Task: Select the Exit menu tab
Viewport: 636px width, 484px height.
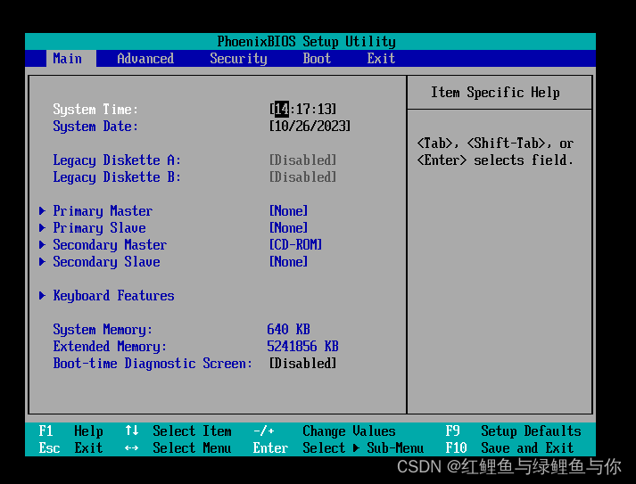Action: (381, 59)
